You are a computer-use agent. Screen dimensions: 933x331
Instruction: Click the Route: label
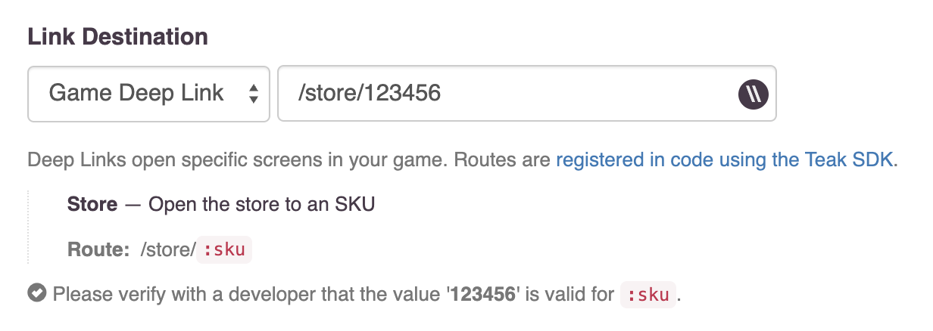[x=98, y=250]
